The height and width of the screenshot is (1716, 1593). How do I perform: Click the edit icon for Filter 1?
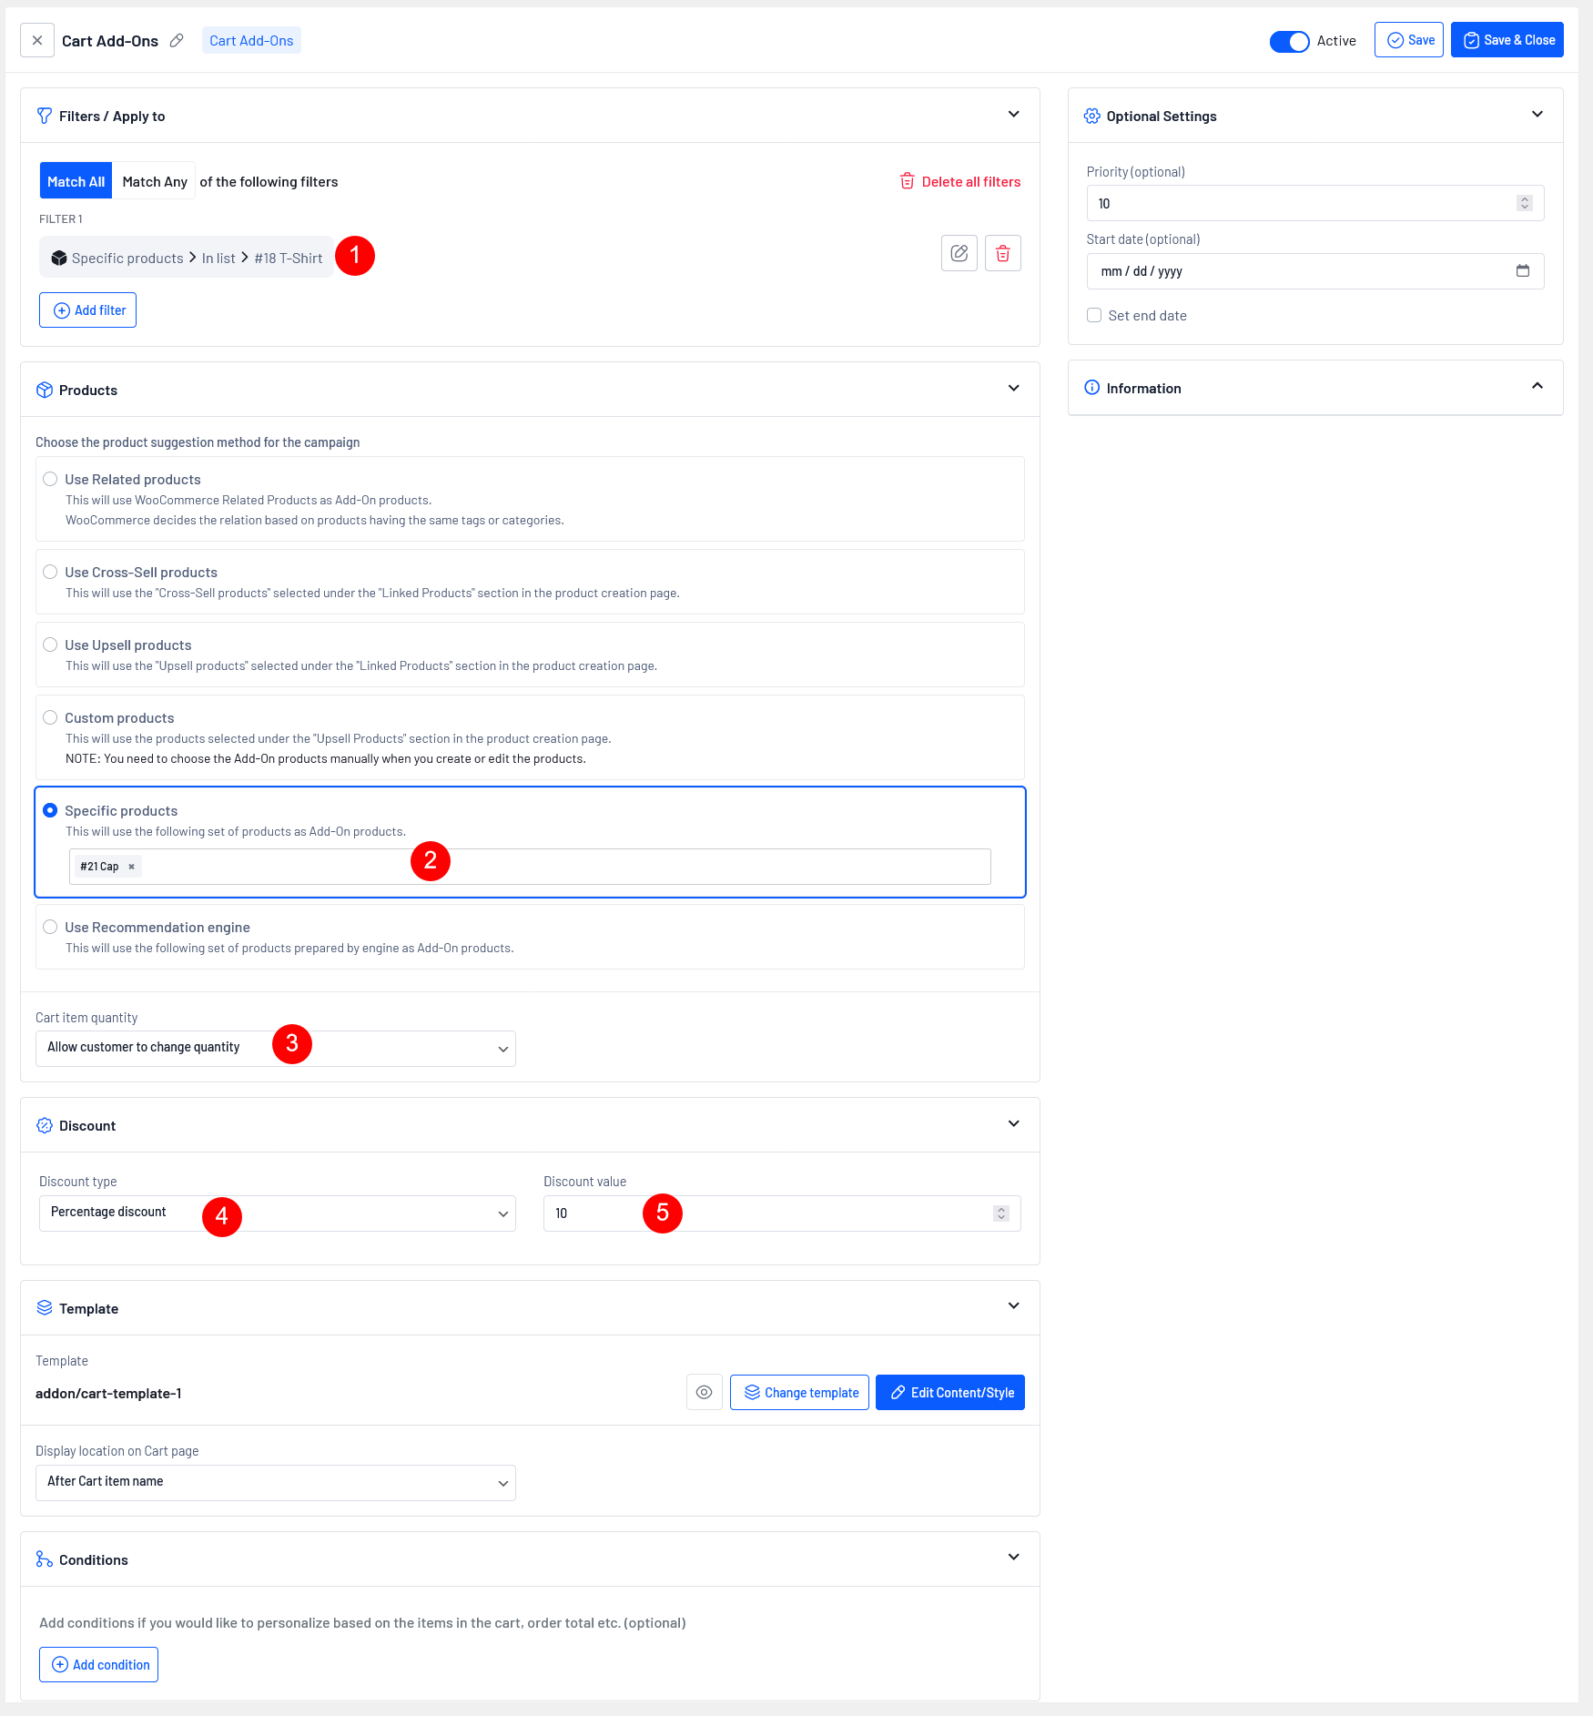[x=959, y=253]
